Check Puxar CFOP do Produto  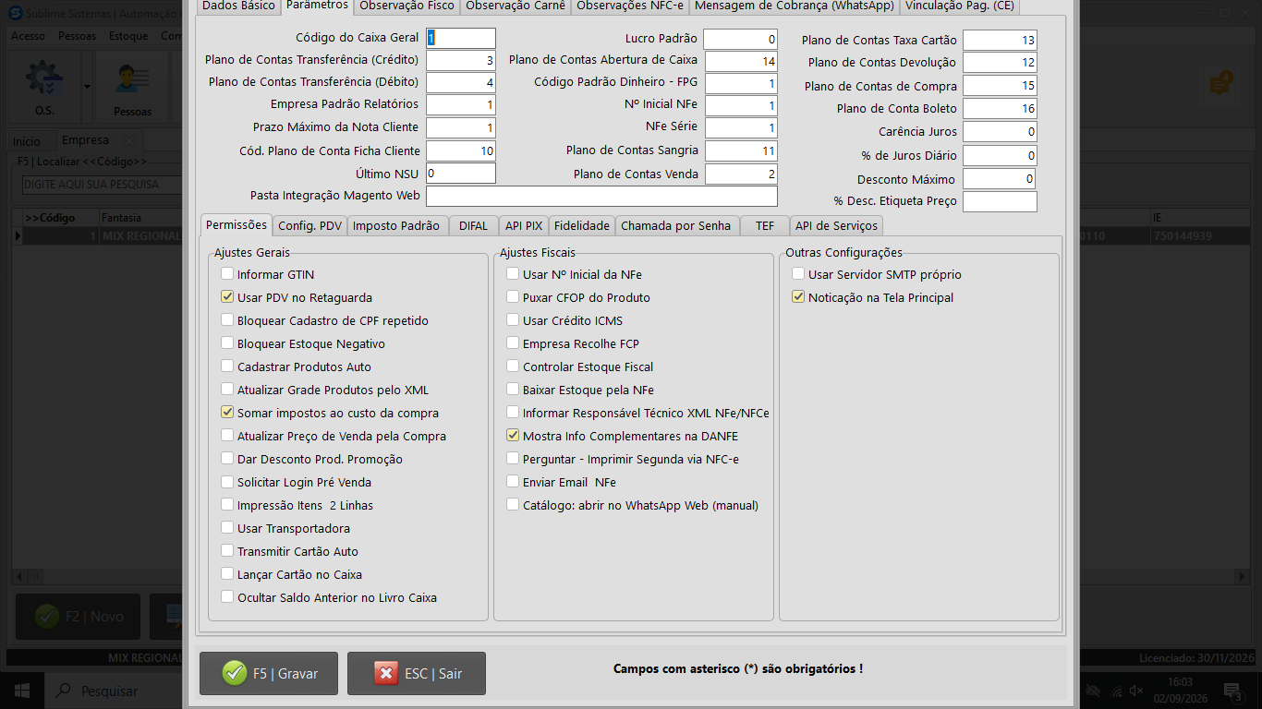513,297
